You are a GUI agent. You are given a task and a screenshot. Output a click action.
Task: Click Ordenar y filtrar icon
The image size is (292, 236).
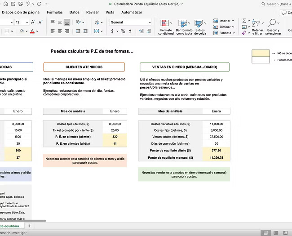click(257, 27)
